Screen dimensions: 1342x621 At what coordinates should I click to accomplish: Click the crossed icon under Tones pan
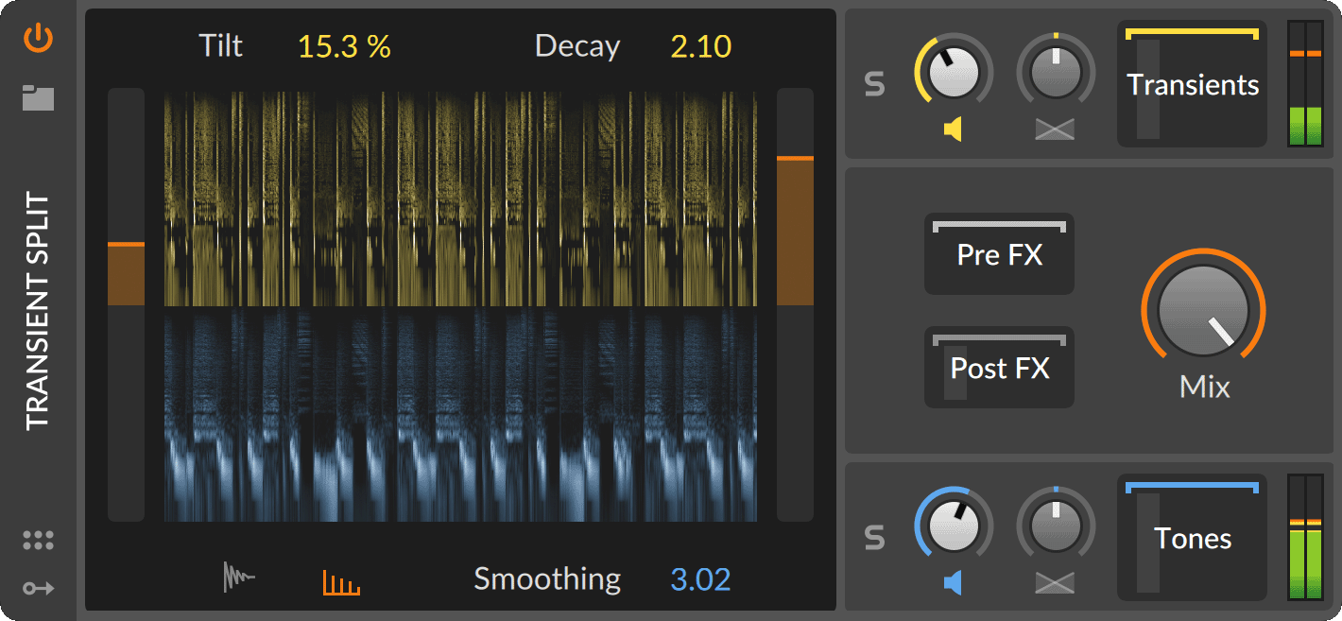click(x=1055, y=583)
